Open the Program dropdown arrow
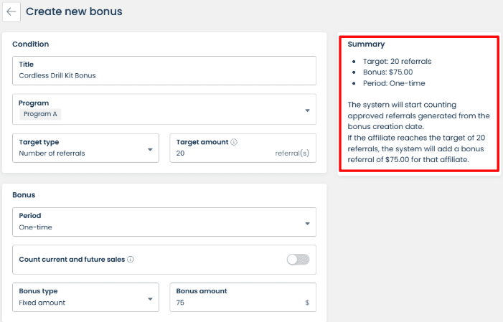This screenshot has width=503, height=322. 307,110
